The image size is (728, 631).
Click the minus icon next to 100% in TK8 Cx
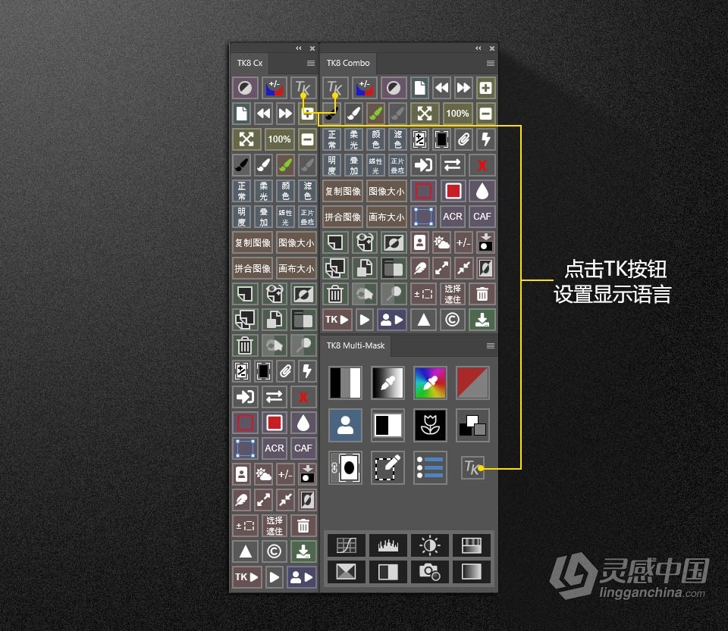(x=307, y=139)
